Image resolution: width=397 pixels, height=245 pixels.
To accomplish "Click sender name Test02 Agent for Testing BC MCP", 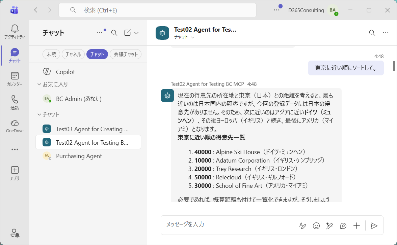I will [x=207, y=84].
